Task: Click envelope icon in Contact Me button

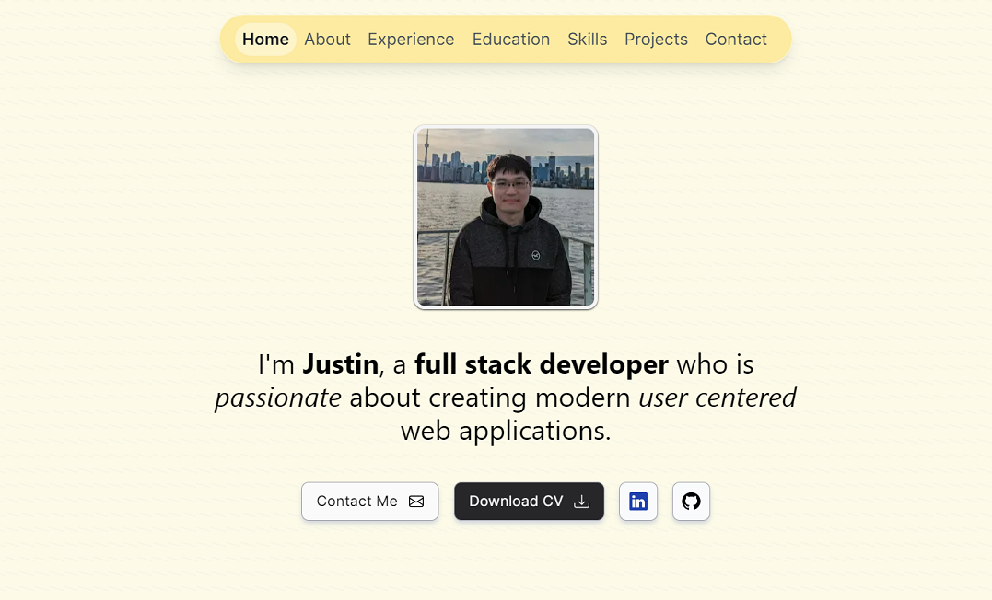Action: 416,502
